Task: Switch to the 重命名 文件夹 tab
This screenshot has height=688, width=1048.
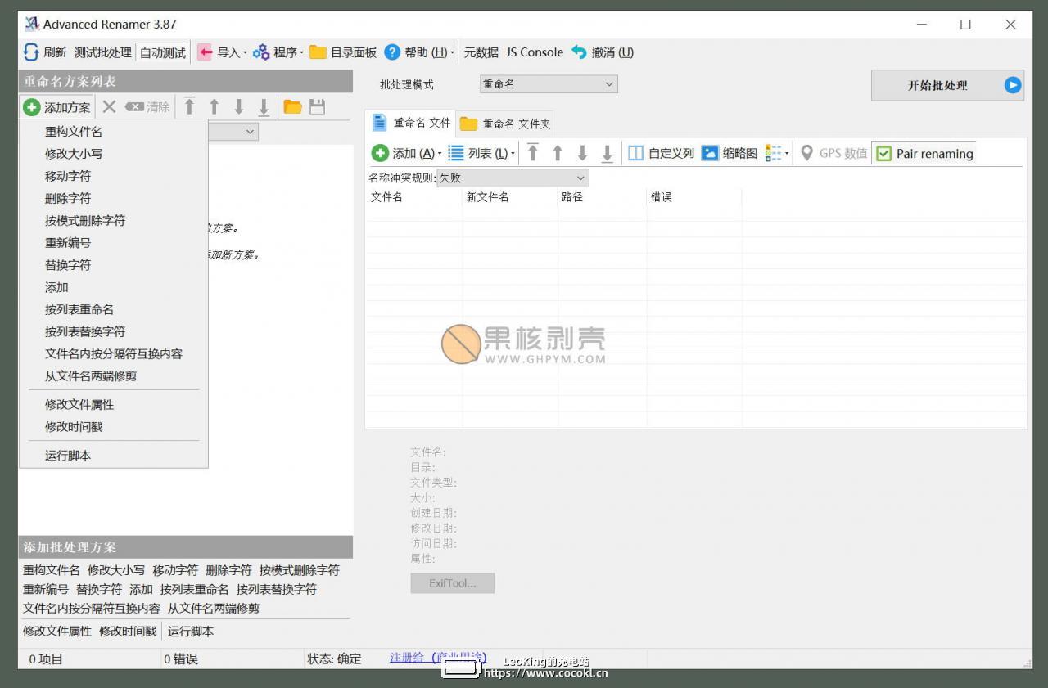Action: [x=505, y=124]
